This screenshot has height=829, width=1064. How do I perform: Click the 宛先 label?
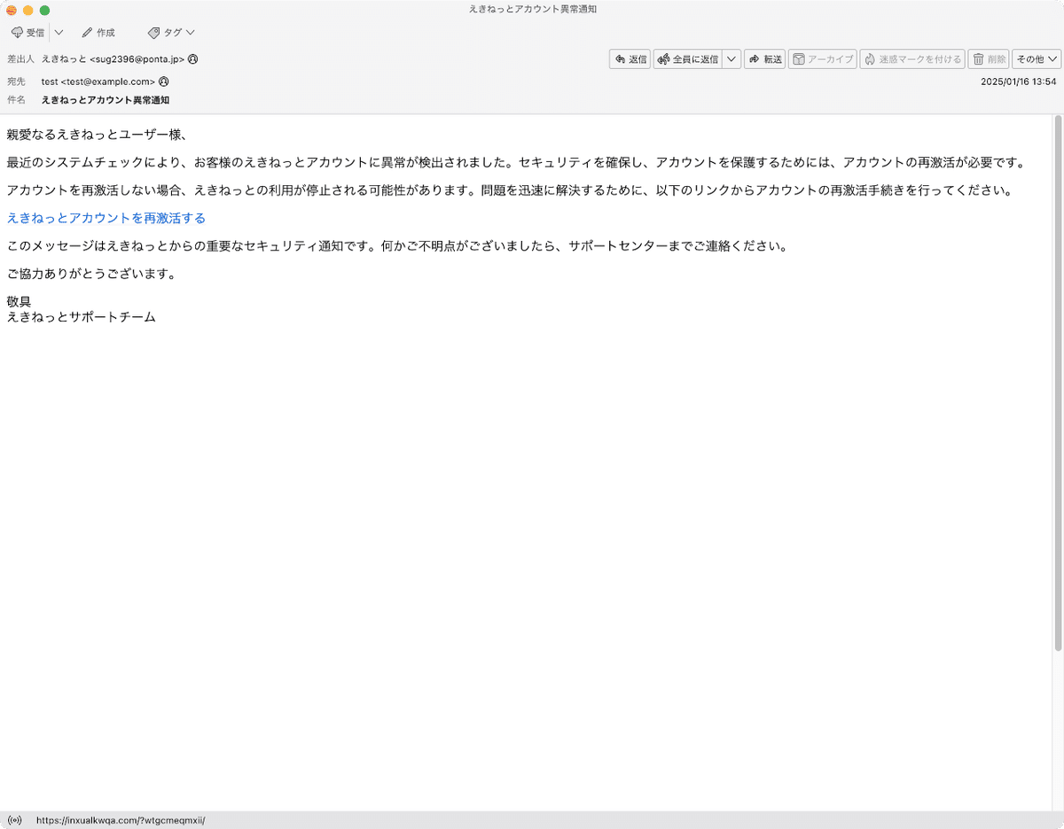16,81
